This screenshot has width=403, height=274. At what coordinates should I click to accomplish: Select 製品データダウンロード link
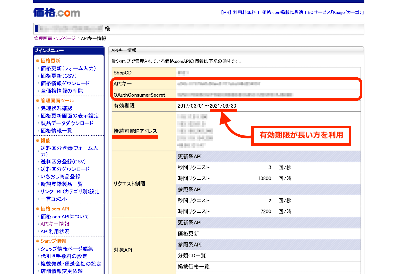tap(67, 123)
